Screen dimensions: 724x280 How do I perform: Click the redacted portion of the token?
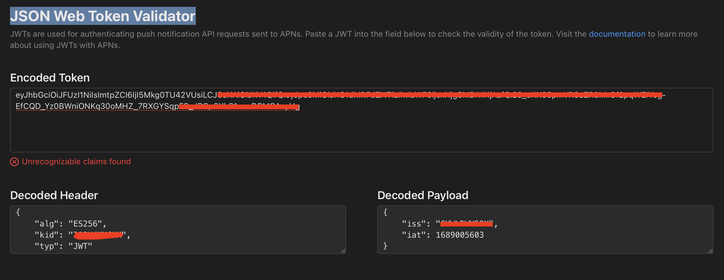pos(405,94)
